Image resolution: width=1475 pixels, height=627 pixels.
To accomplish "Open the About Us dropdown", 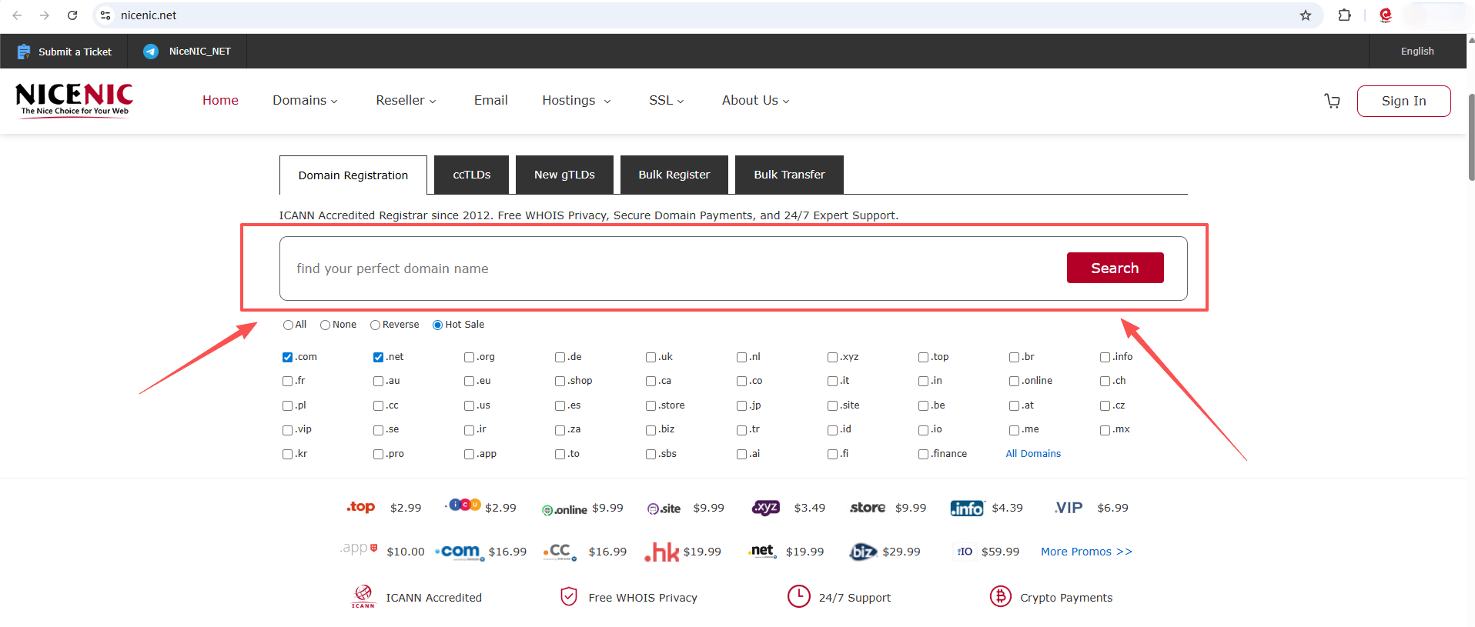I will 755,100.
